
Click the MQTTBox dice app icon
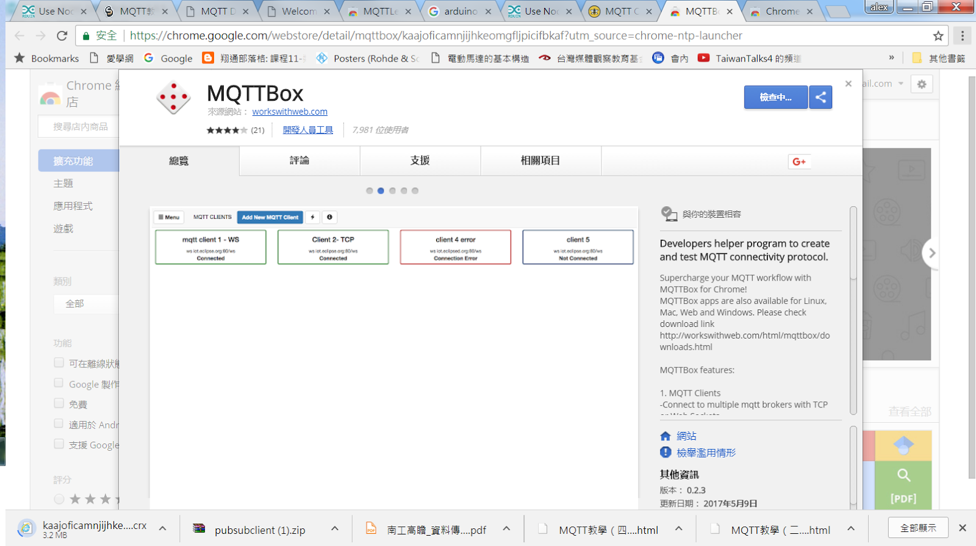coord(173,97)
